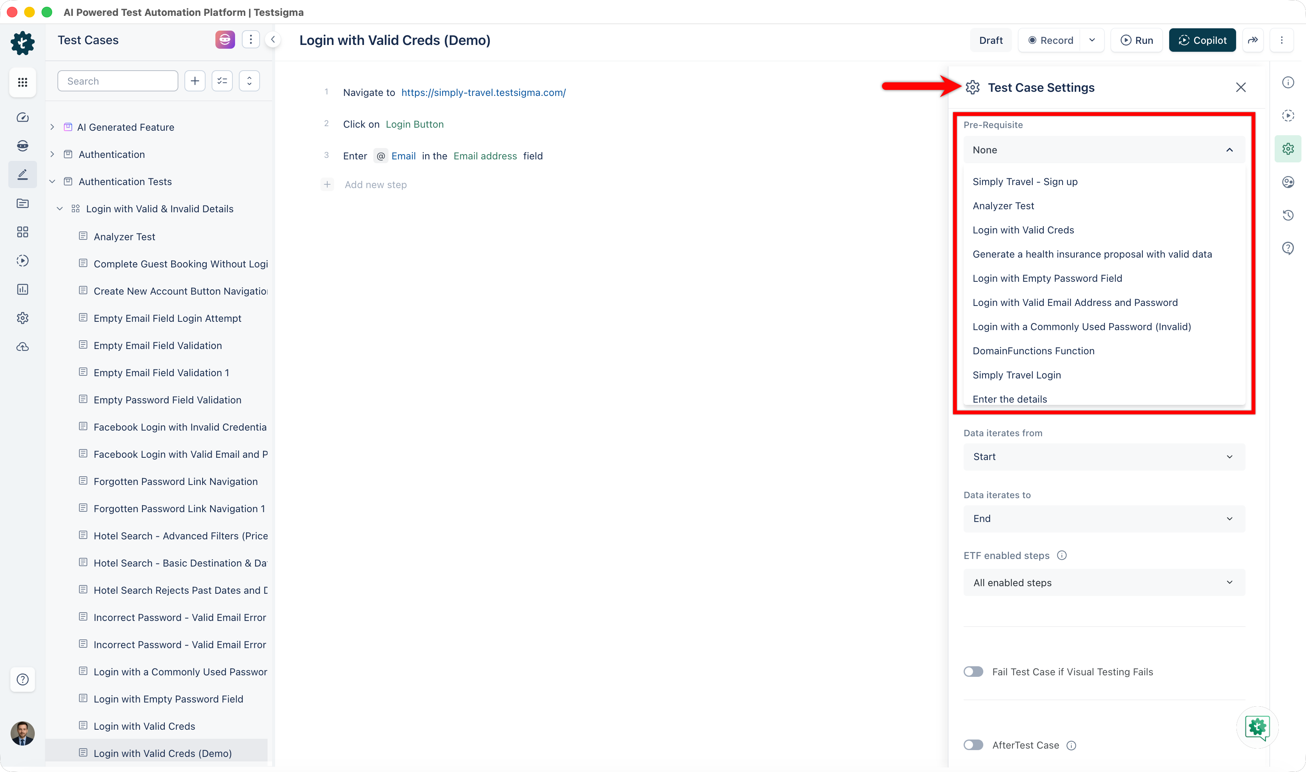Viewport: 1306px width, 772px height.
Task: Open the dotted-circle play icon in the left sidebar
Action: pos(22,261)
